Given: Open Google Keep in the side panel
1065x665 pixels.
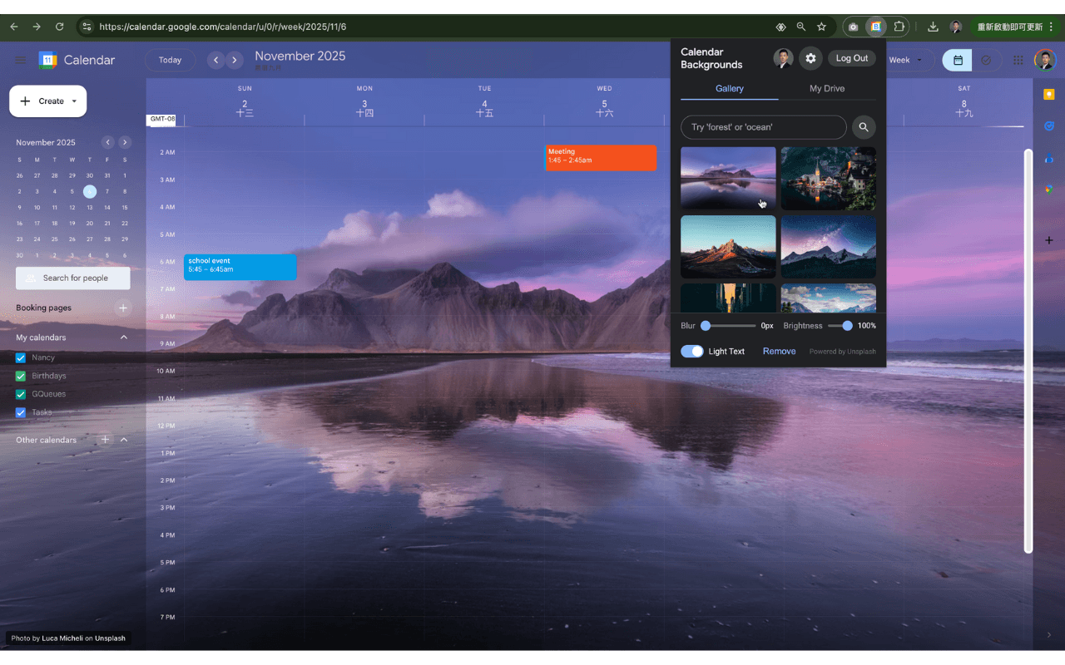Looking at the screenshot, I should point(1048,93).
